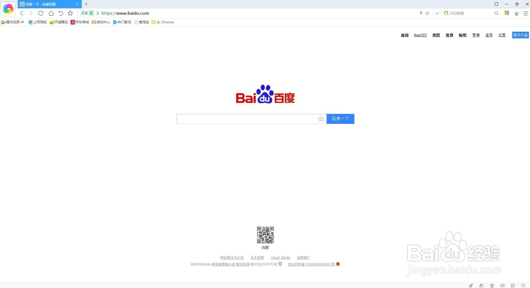
Task: Open the 上网导航 bookmark
Action: click(x=38, y=22)
